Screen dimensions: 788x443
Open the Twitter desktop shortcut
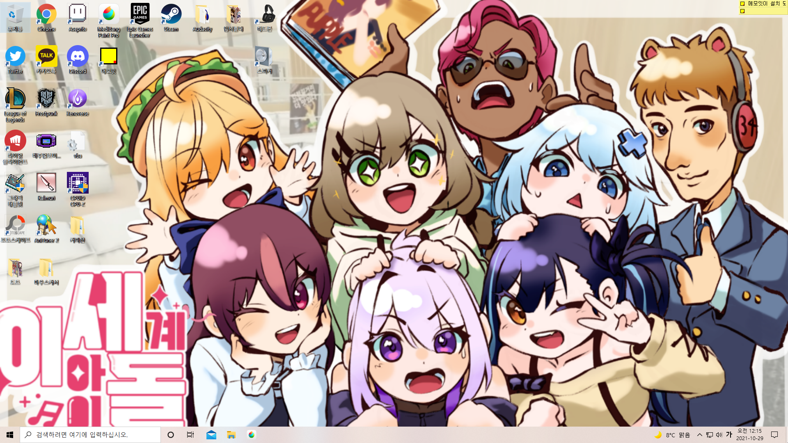click(15, 60)
